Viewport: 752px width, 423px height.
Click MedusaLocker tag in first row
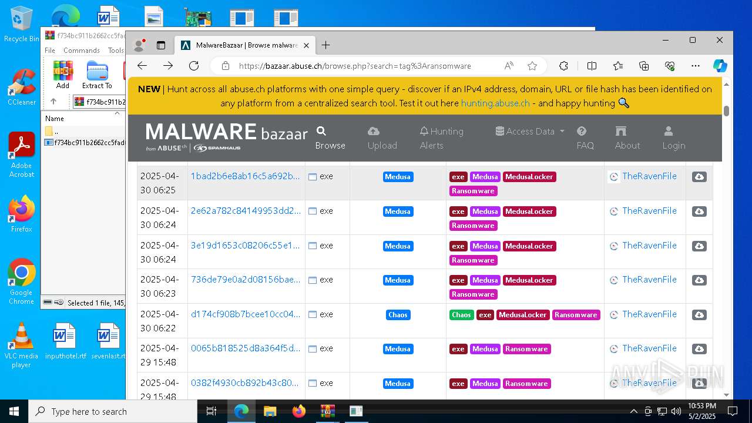coord(529,177)
